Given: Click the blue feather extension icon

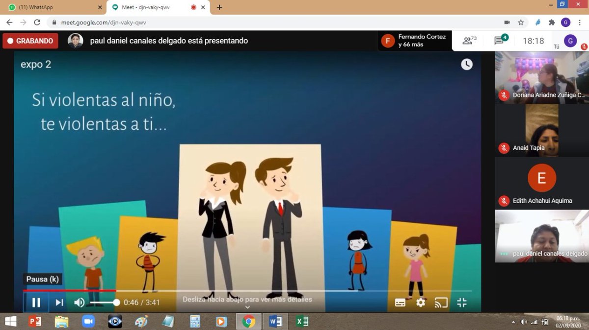Looking at the screenshot, I should (x=538, y=23).
